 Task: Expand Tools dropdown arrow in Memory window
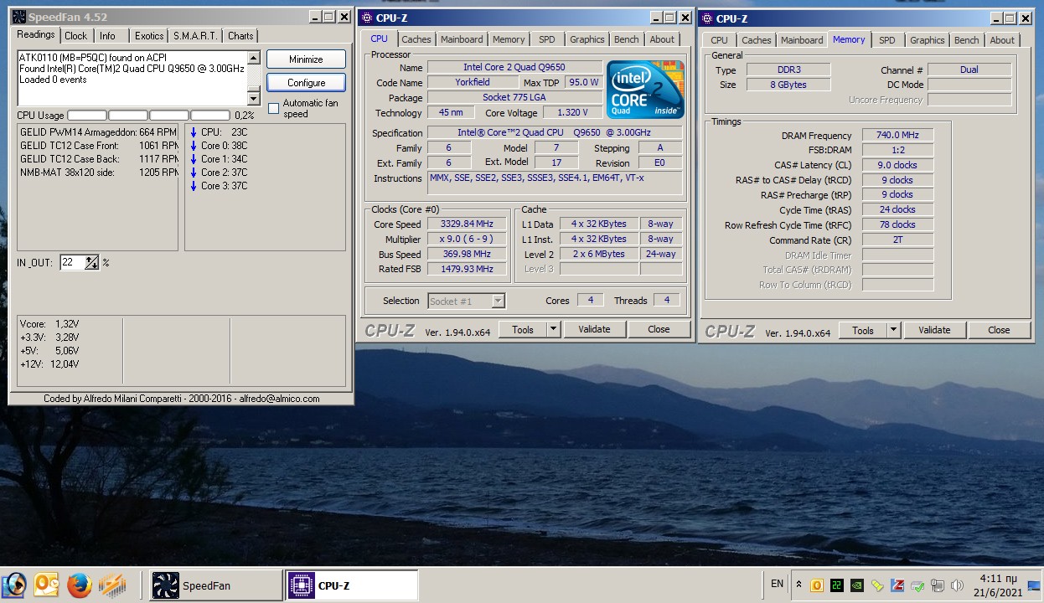click(x=893, y=331)
